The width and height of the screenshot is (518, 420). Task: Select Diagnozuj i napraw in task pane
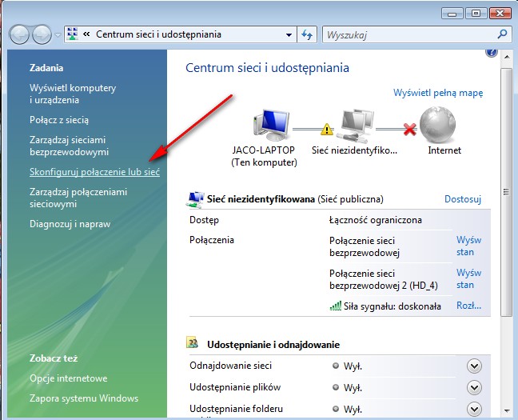point(70,224)
